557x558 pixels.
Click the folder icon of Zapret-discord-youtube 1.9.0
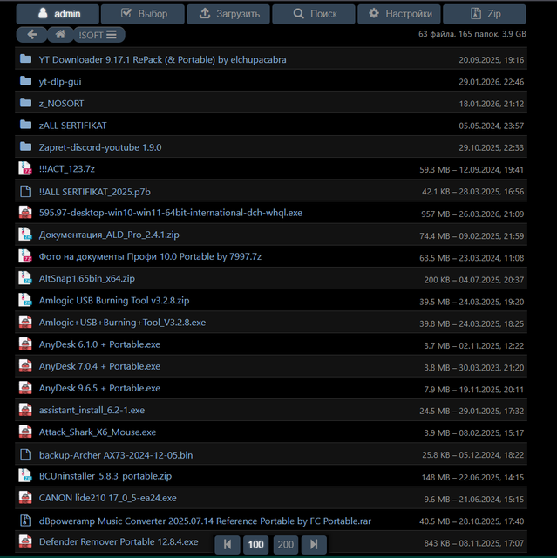click(x=25, y=146)
